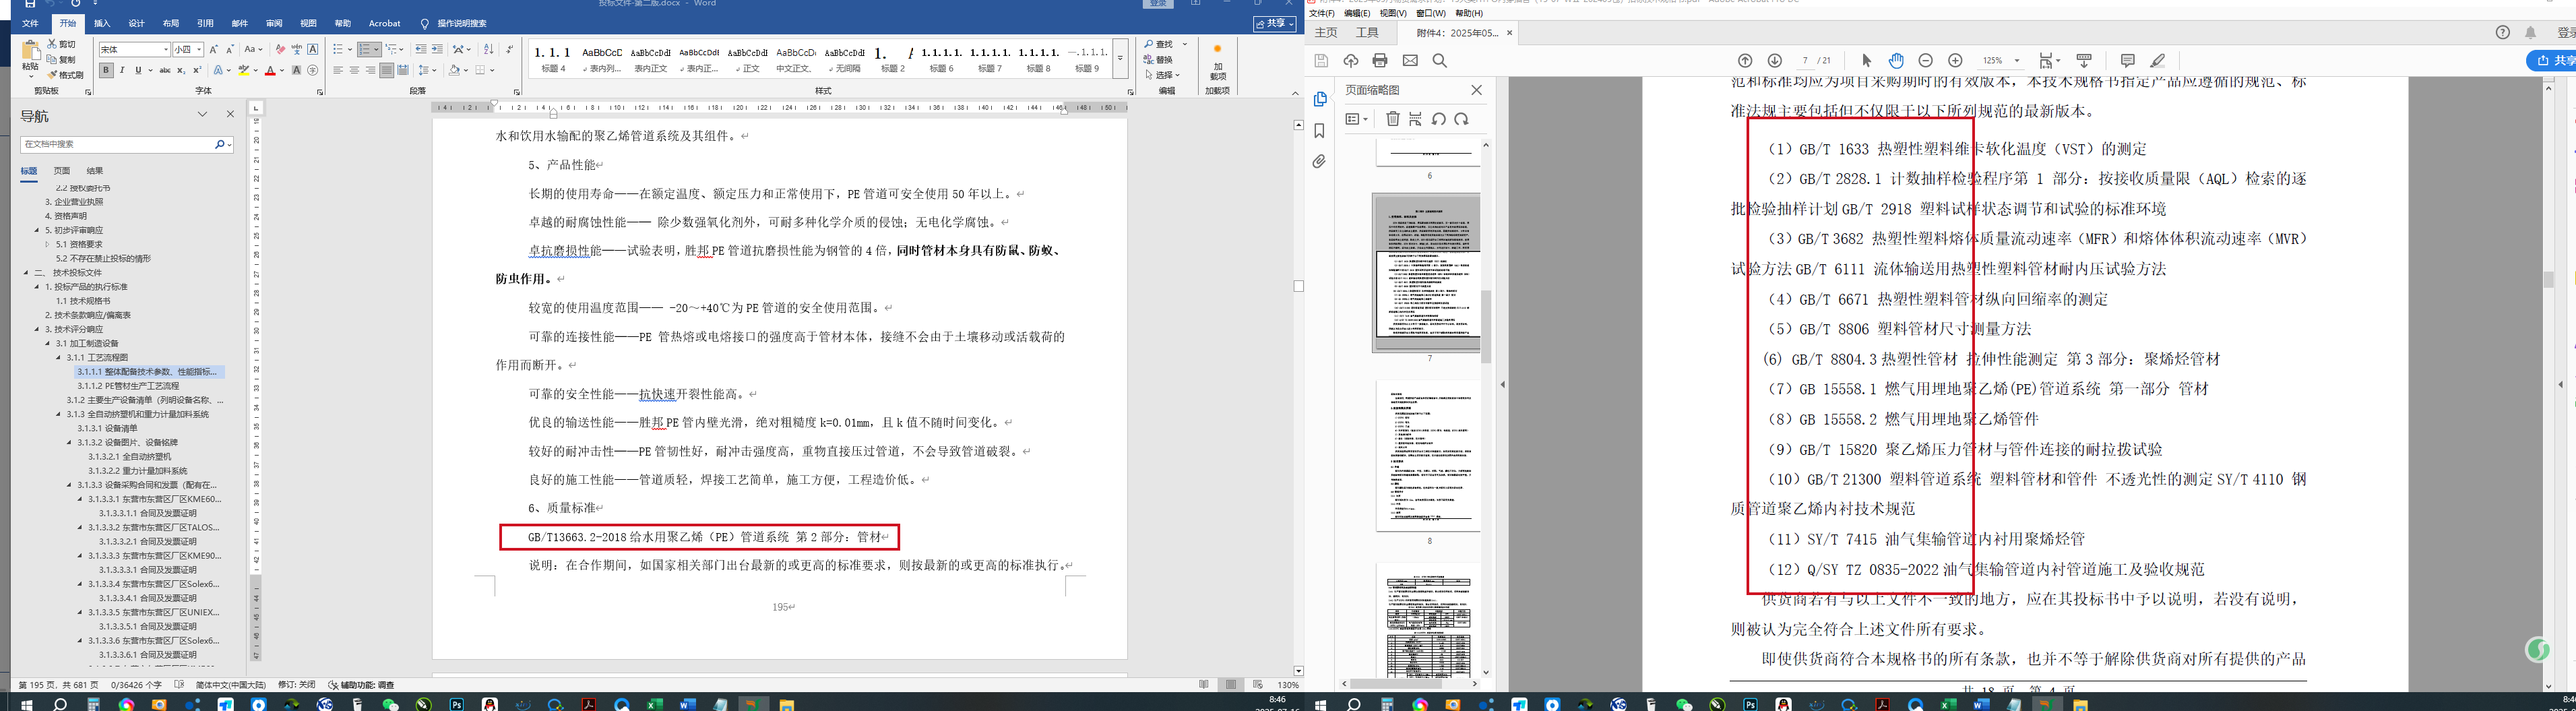The image size is (2576, 711).
Task: Click the zoom in (plus) icon in Acrobat
Action: (1956, 61)
